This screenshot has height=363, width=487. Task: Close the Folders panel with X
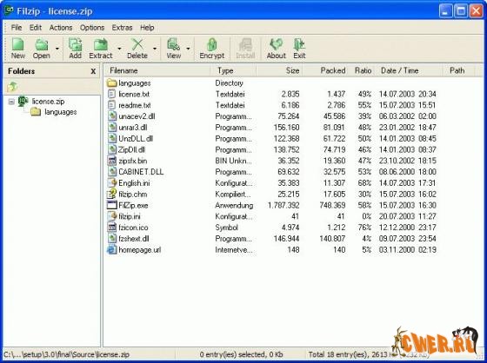tap(93, 71)
